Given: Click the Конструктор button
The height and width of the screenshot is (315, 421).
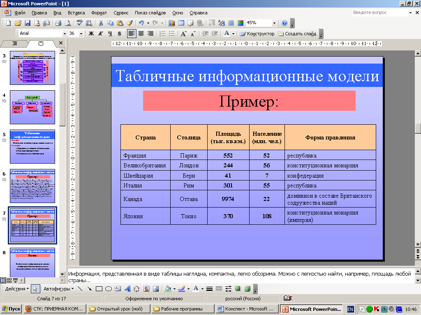Looking at the screenshot, I should point(257,34).
